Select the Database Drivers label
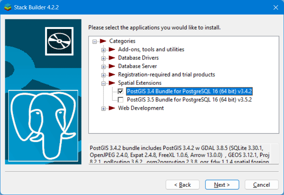Image resolution: width=284 pixels, height=195 pixels. click(138, 58)
